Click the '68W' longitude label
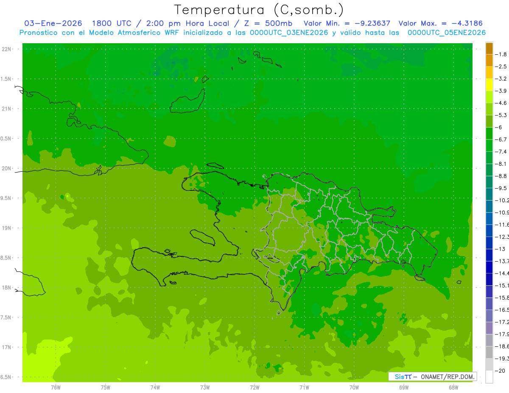 pos(453,387)
